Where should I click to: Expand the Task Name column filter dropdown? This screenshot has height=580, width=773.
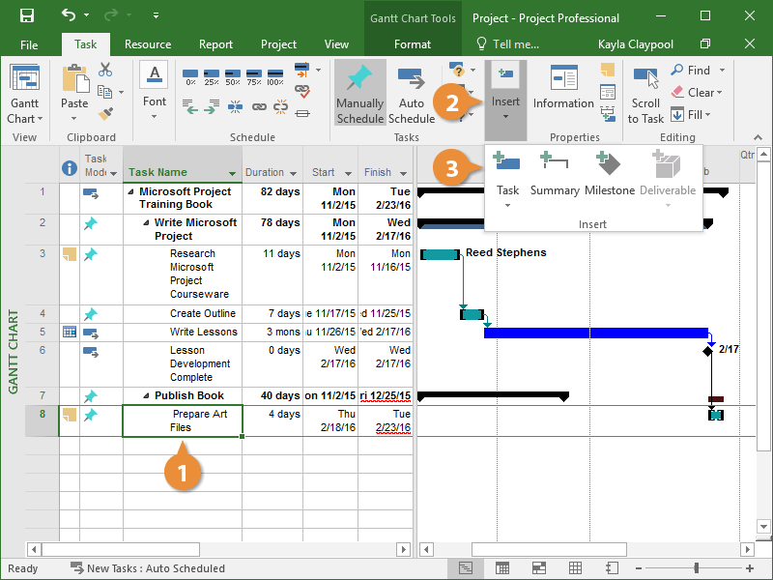click(x=232, y=174)
